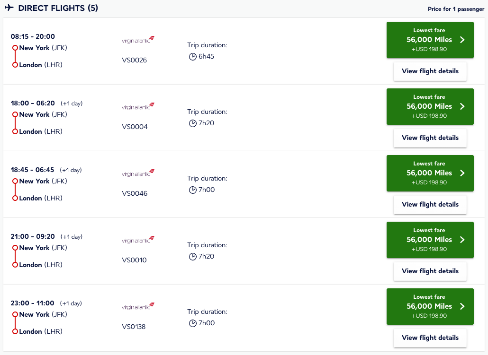
Task: View flight details for flight VS0010
Action: coord(430,271)
